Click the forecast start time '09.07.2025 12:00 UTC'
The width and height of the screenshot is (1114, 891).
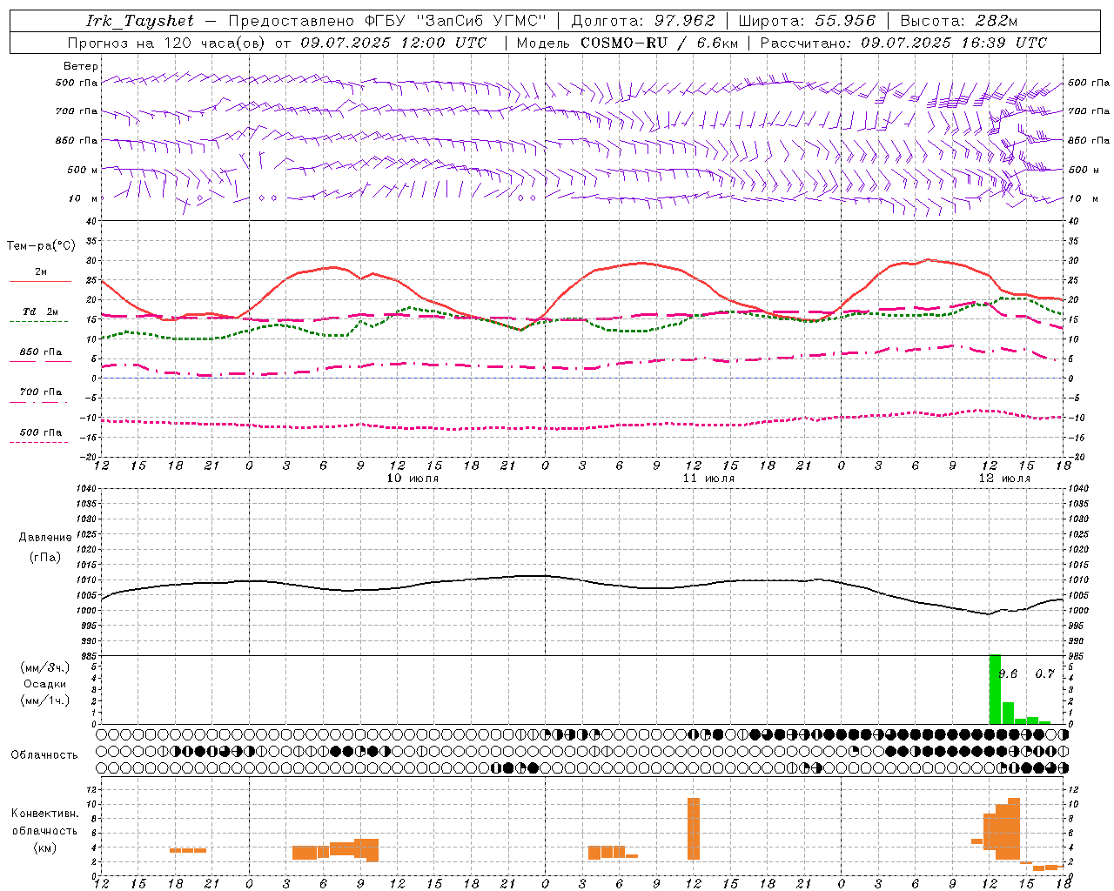tap(393, 43)
